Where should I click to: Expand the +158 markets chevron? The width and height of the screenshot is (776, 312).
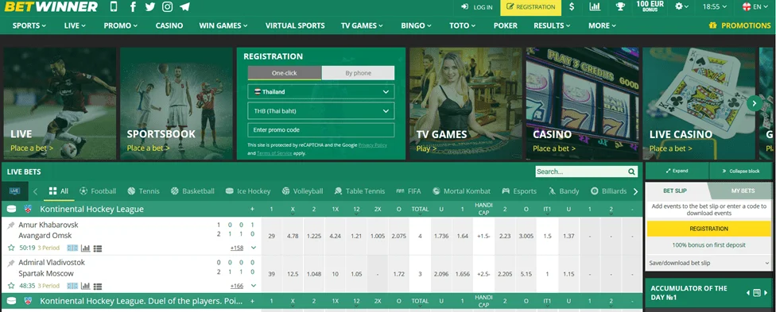click(x=254, y=248)
